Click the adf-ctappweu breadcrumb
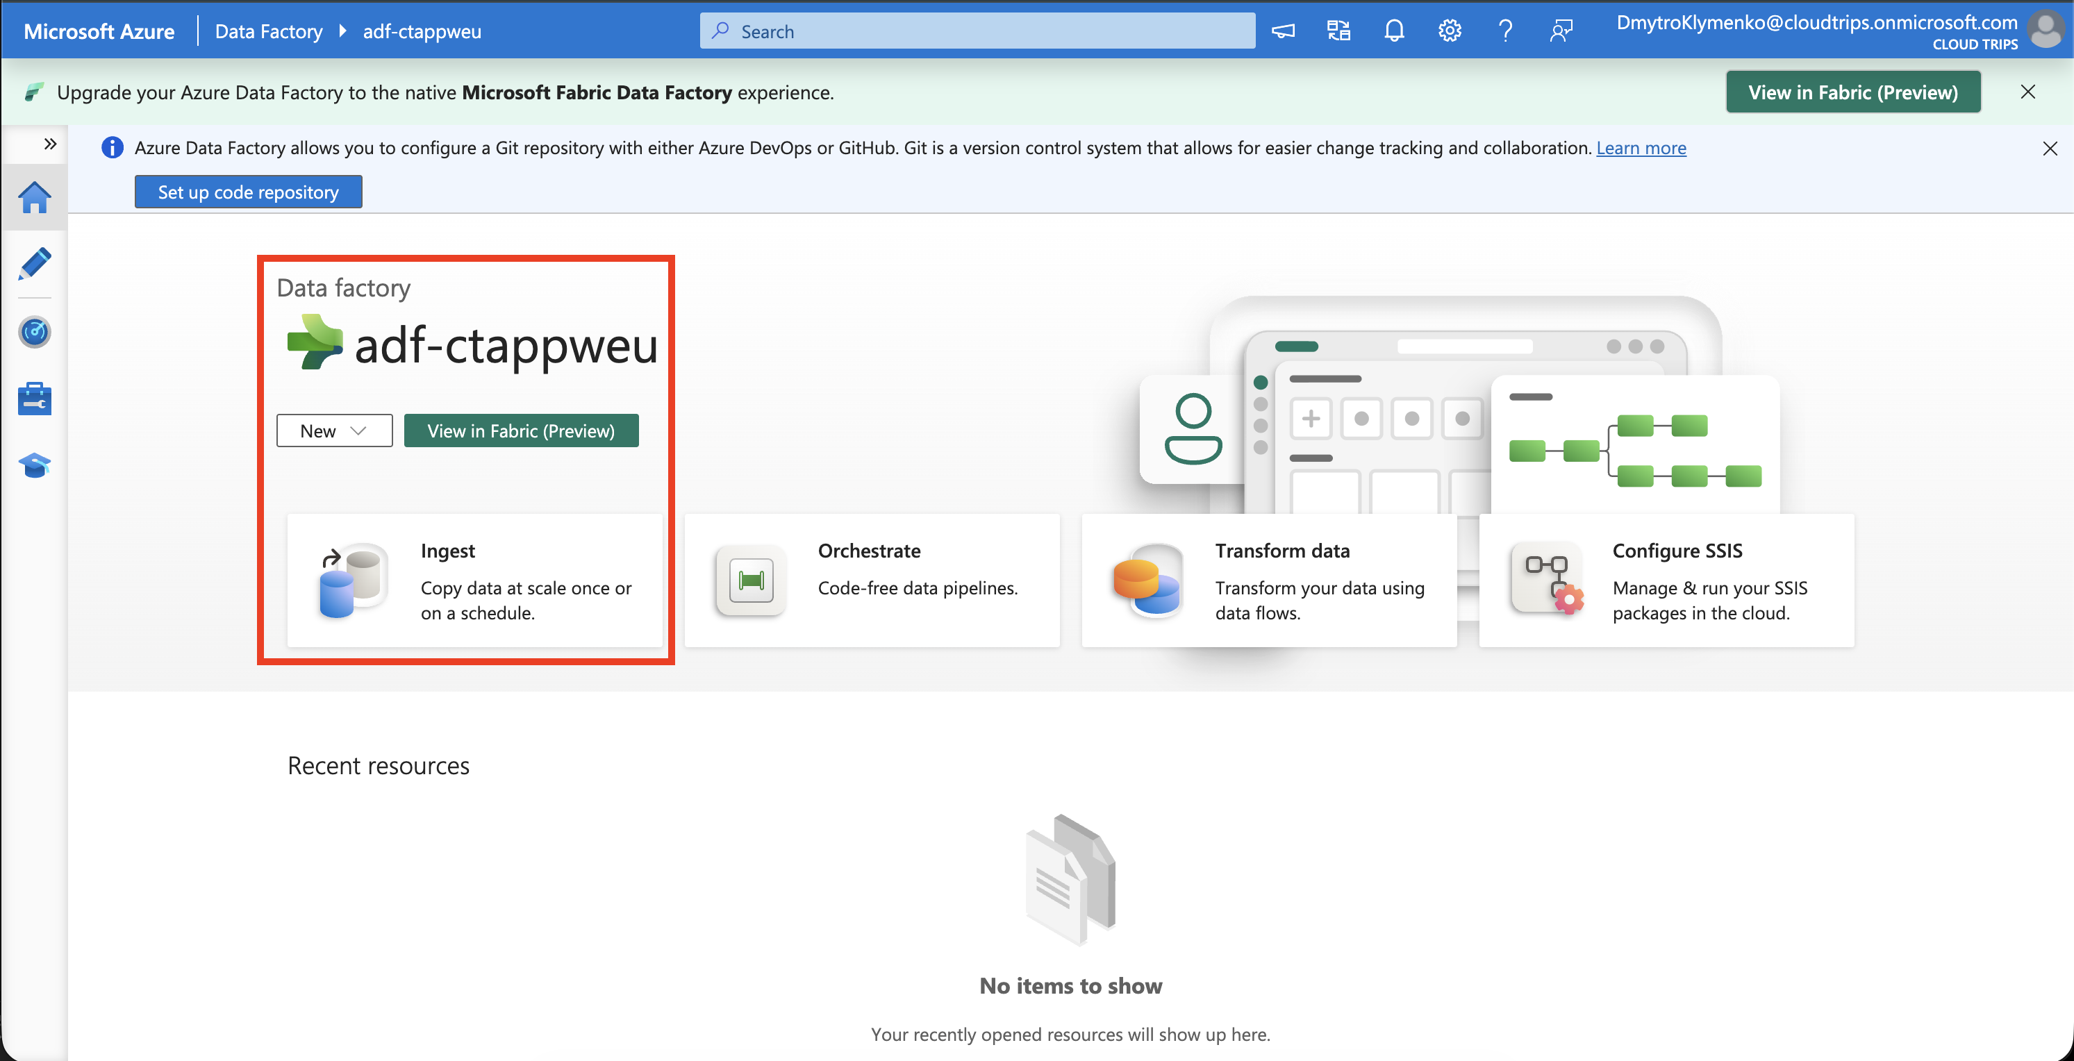The width and height of the screenshot is (2074, 1061). [422, 31]
